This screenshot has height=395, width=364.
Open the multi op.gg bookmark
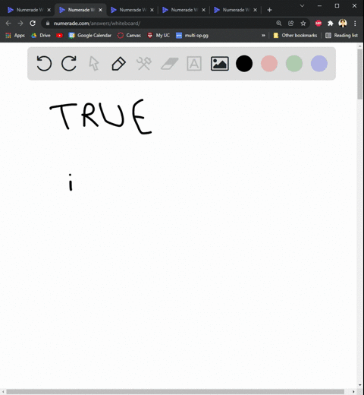tap(192, 36)
